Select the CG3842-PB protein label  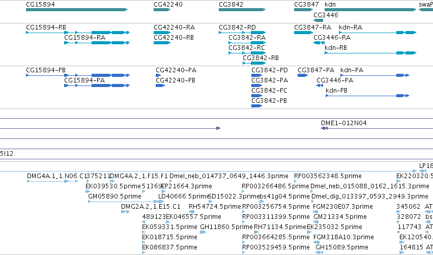(x=269, y=101)
